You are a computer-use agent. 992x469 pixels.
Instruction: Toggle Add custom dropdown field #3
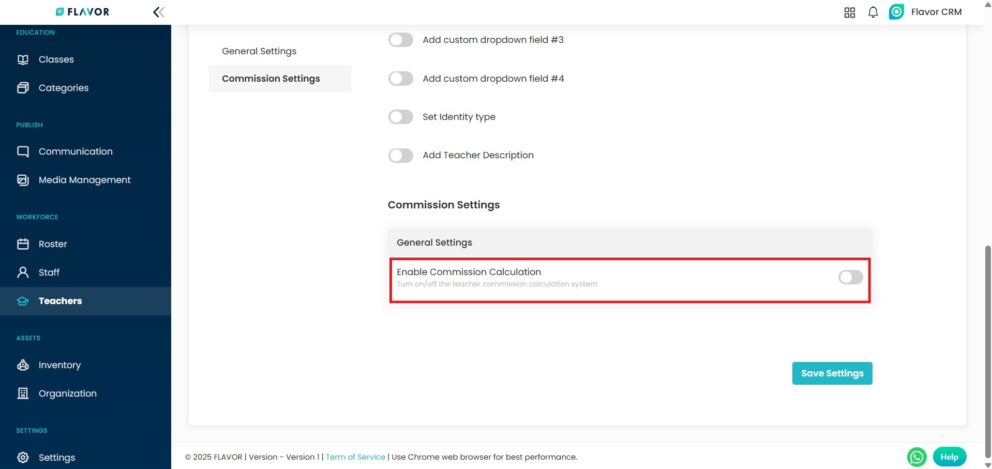pyautogui.click(x=401, y=40)
